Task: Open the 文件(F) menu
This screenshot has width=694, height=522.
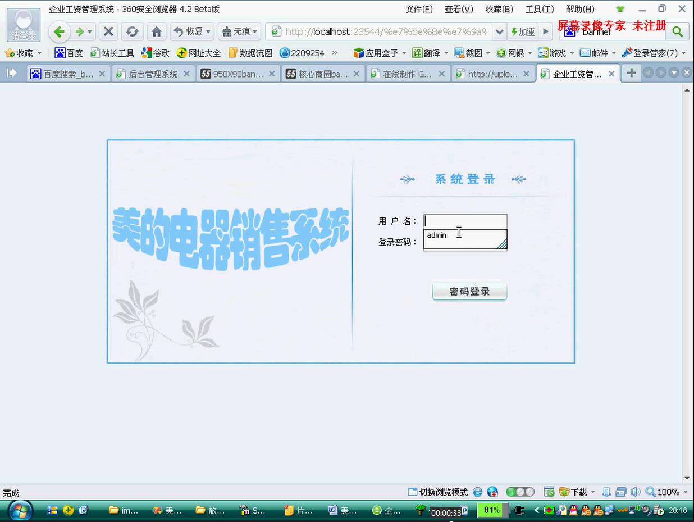Action: coord(419,9)
